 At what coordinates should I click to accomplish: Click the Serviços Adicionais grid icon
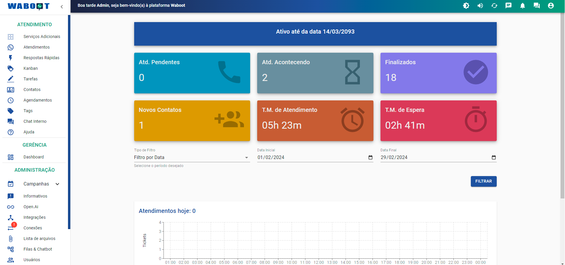(x=11, y=37)
